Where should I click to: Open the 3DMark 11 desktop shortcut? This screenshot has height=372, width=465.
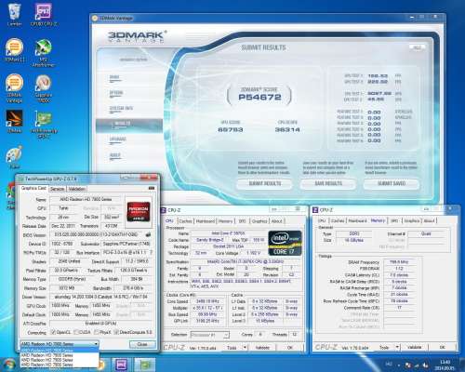14,50
